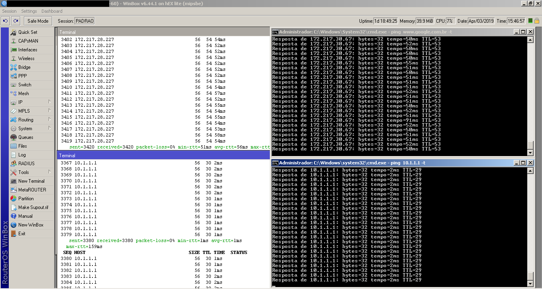Click the max-rtt=159ms text

(84, 246)
